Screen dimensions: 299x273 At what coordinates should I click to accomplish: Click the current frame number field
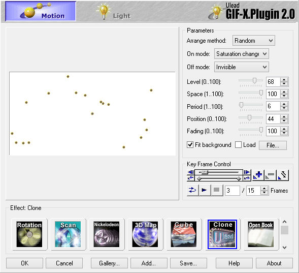pyautogui.click(x=232, y=191)
